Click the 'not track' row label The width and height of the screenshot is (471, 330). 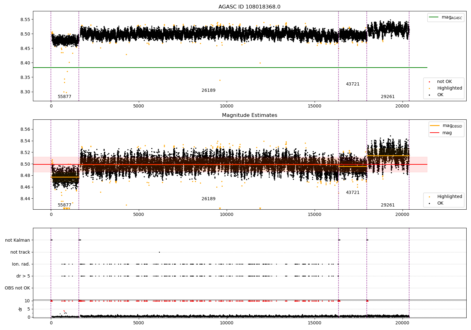point(20,252)
